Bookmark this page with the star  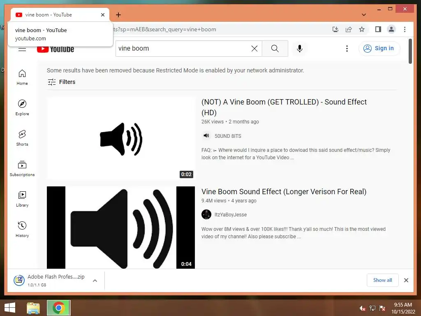point(362,29)
